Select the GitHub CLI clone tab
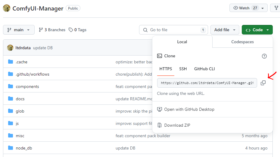Image resolution: width=280 pixels, height=157 pixels. point(204,69)
